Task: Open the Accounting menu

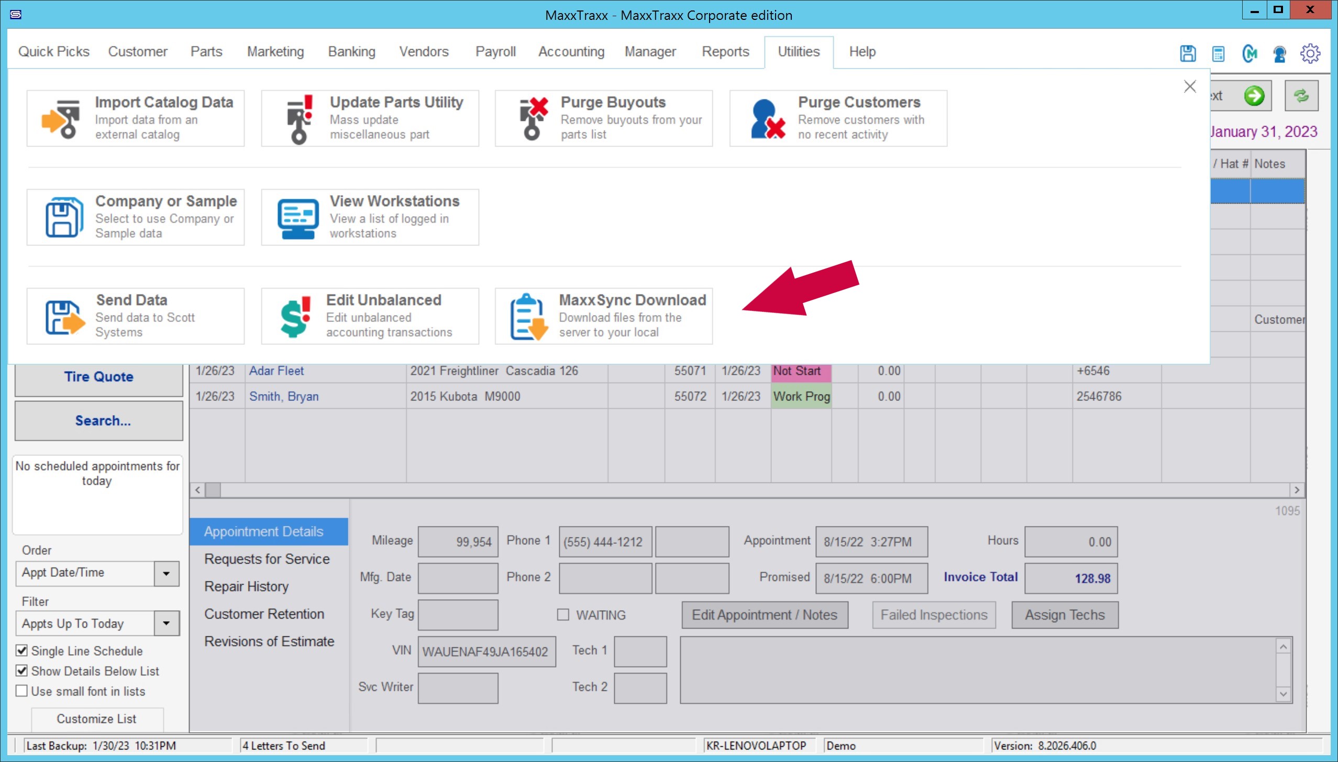Action: (x=571, y=52)
